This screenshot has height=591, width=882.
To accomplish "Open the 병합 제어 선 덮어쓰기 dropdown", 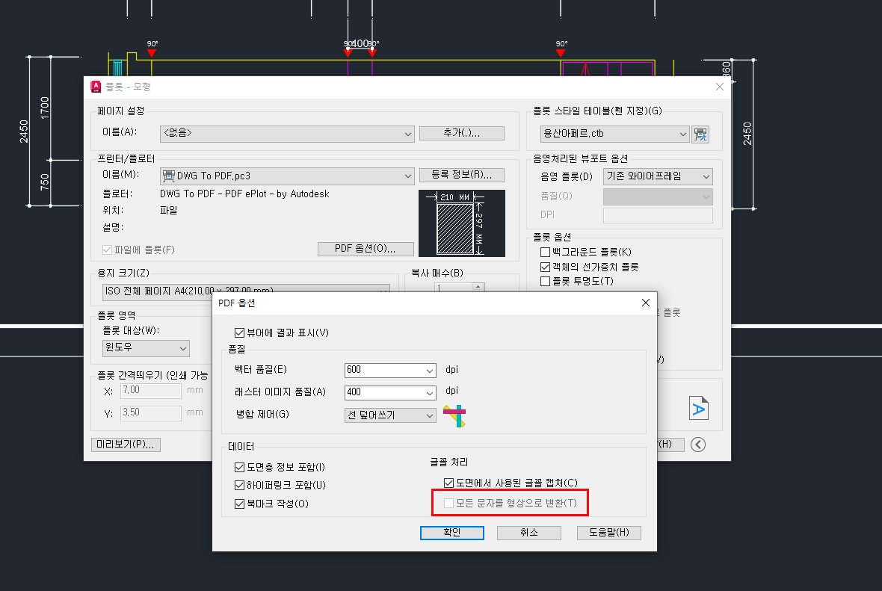I will [390, 415].
